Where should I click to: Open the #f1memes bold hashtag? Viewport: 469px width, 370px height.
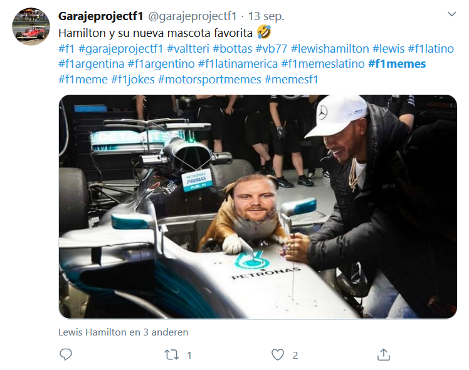pyautogui.click(x=397, y=64)
